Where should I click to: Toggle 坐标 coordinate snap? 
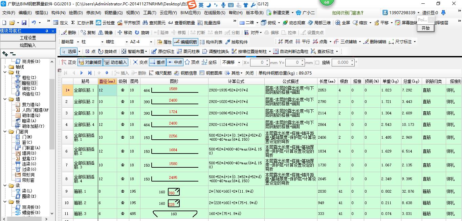[x=209, y=62]
